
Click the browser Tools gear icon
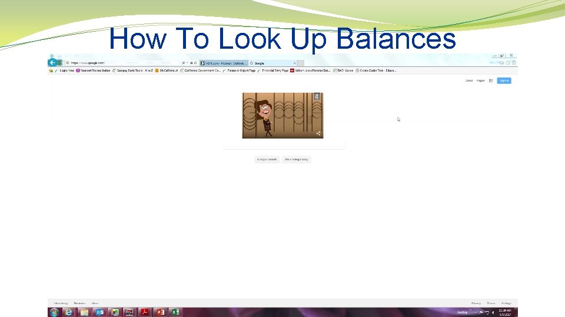pyautogui.click(x=514, y=63)
